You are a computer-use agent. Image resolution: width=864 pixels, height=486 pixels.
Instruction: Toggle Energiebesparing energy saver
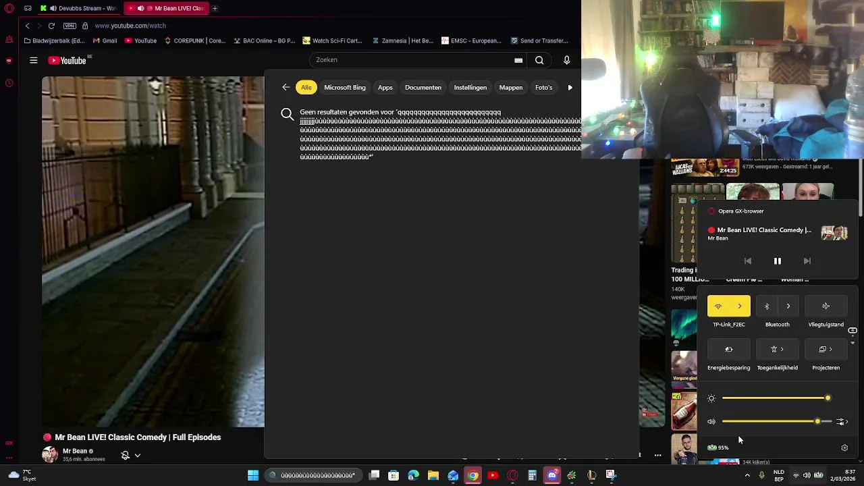pyautogui.click(x=729, y=350)
